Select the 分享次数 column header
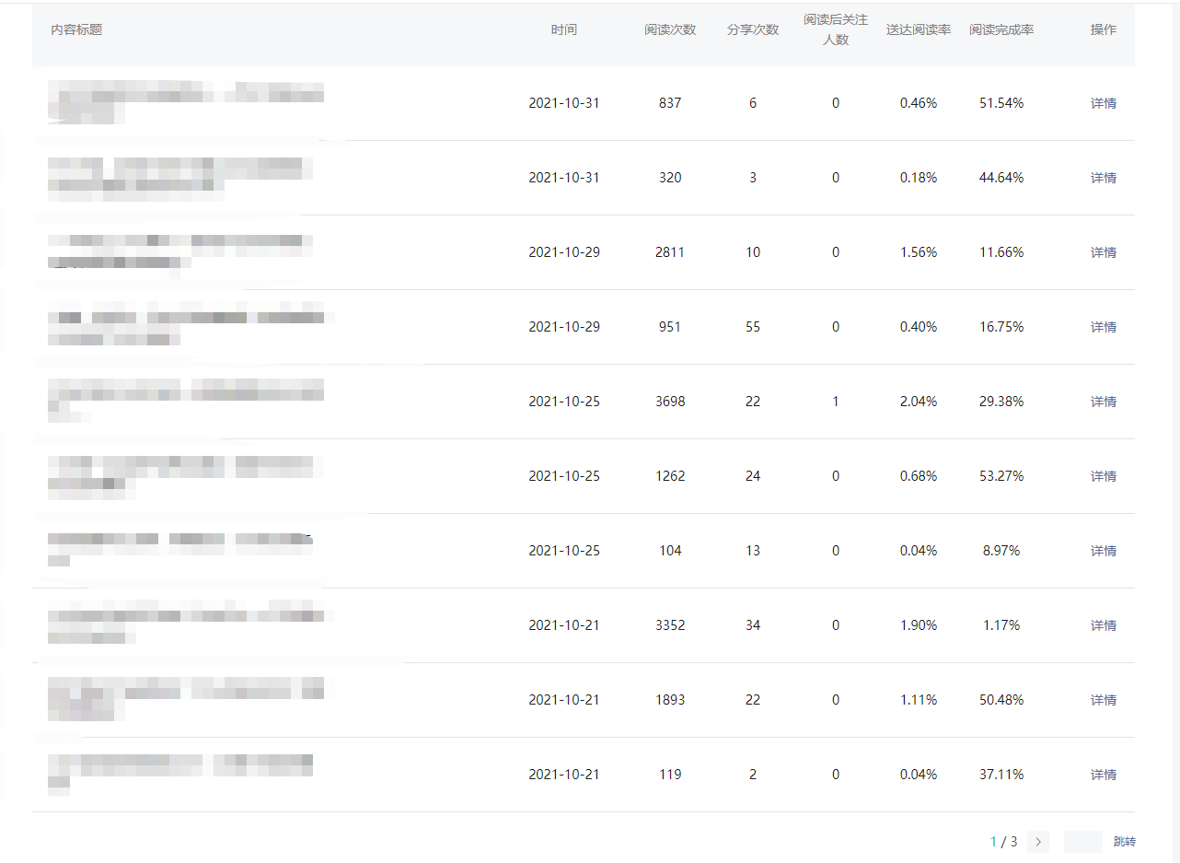 coord(753,29)
